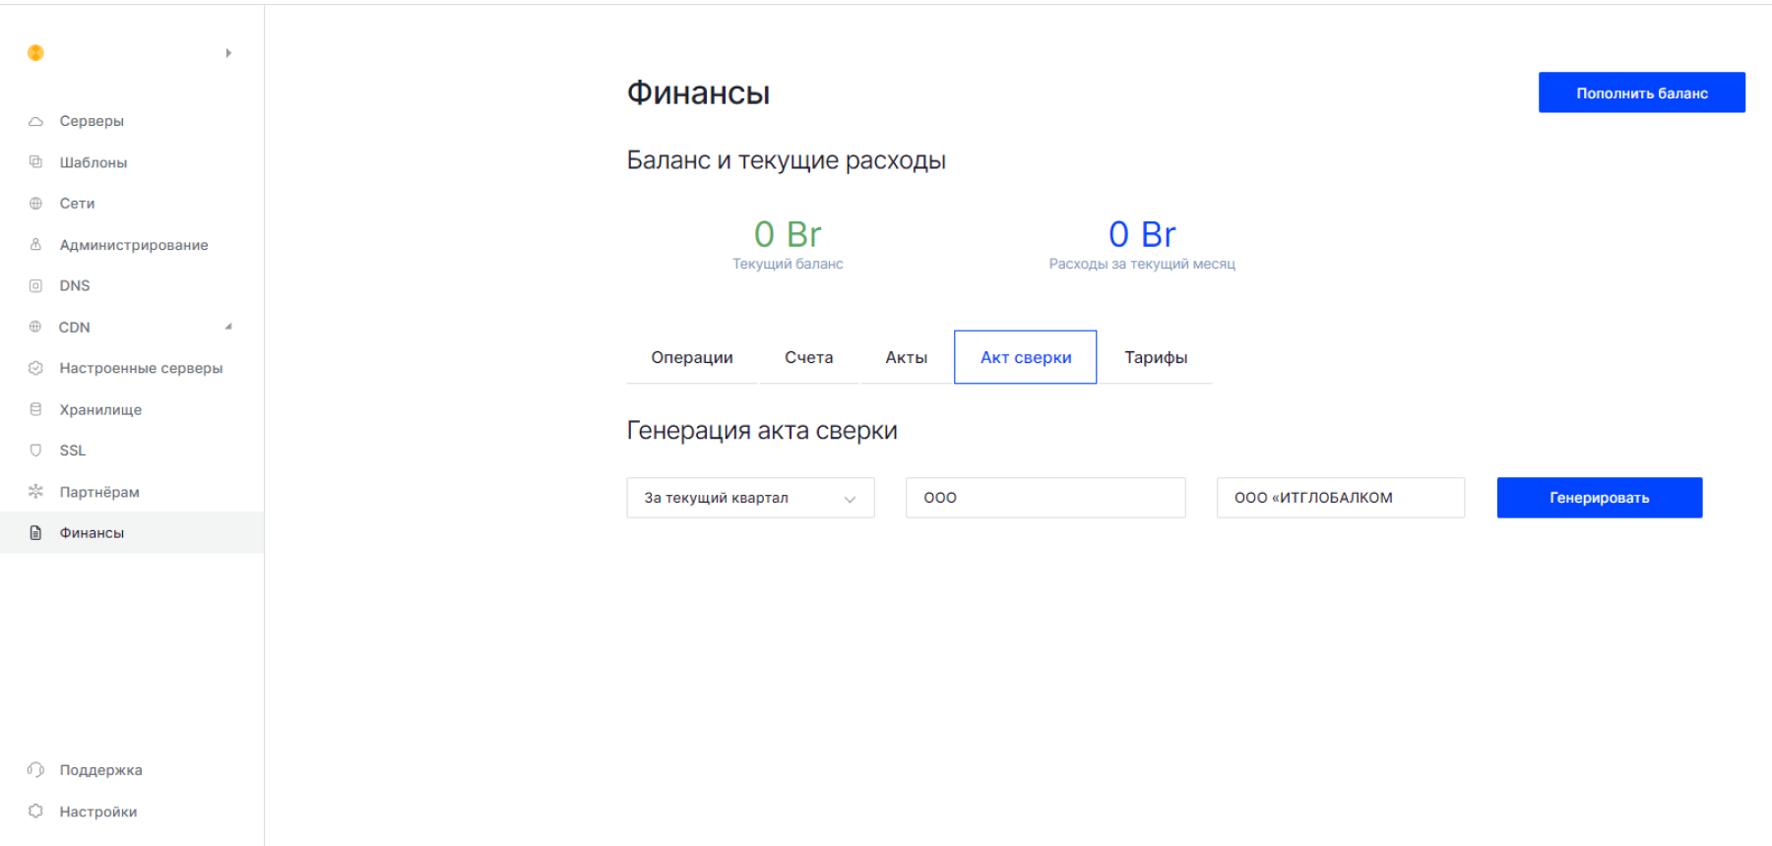Click the Текущий баланс label
This screenshot has width=1772, height=846.
click(x=788, y=264)
